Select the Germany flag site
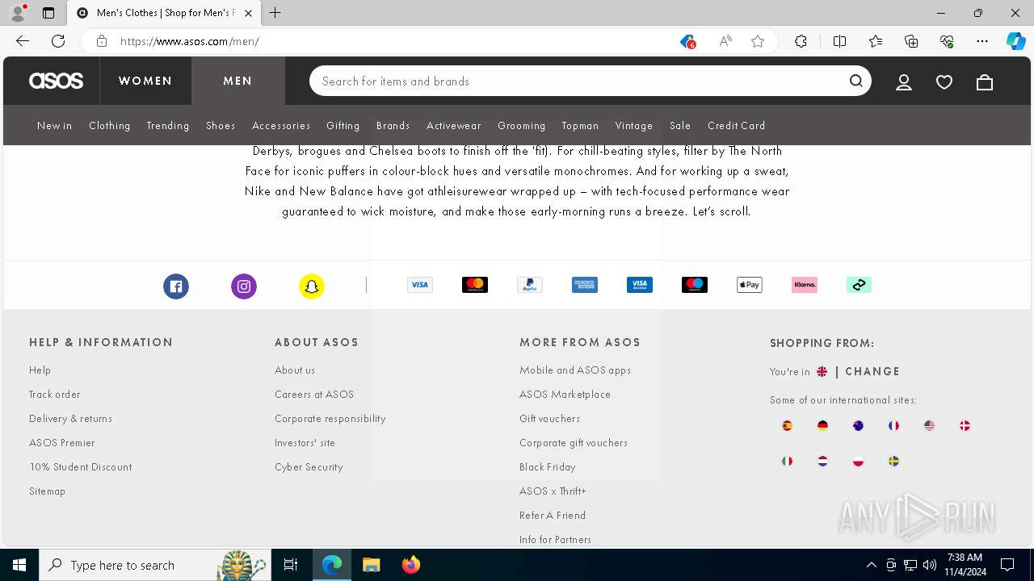The height and width of the screenshot is (581, 1034). [822, 426]
